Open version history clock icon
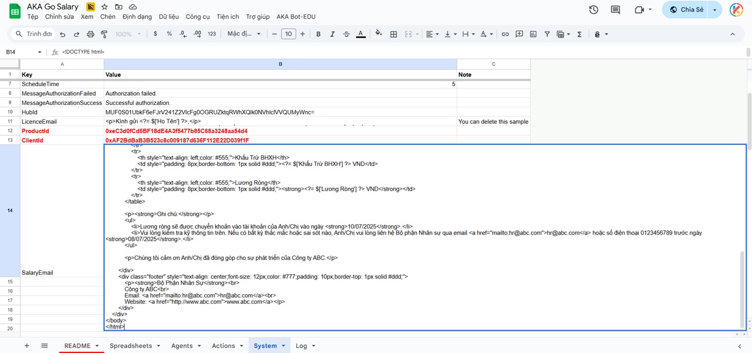Screen dimensions: 752x353 click(593, 10)
